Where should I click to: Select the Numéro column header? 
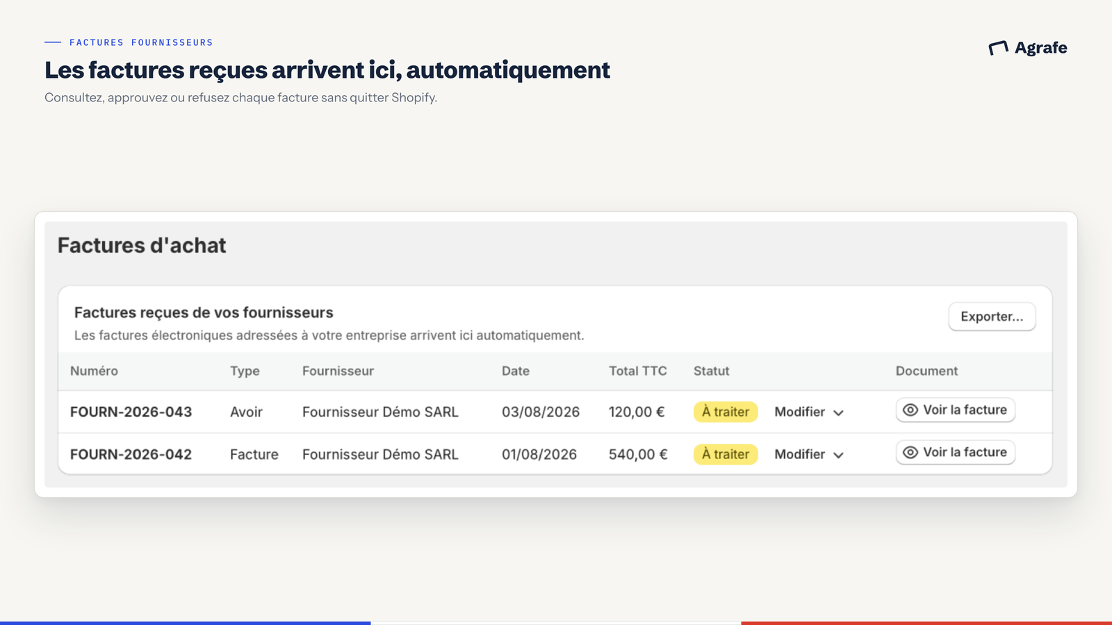pyautogui.click(x=94, y=371)
